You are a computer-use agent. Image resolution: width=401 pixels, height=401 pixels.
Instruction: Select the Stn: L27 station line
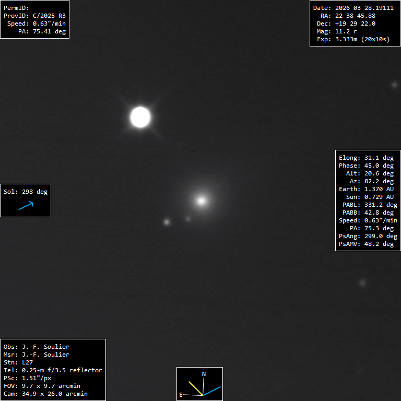21,362
